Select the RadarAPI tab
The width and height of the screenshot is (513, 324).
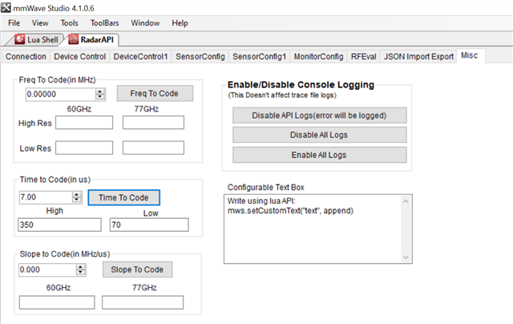(x=91, y=39)
